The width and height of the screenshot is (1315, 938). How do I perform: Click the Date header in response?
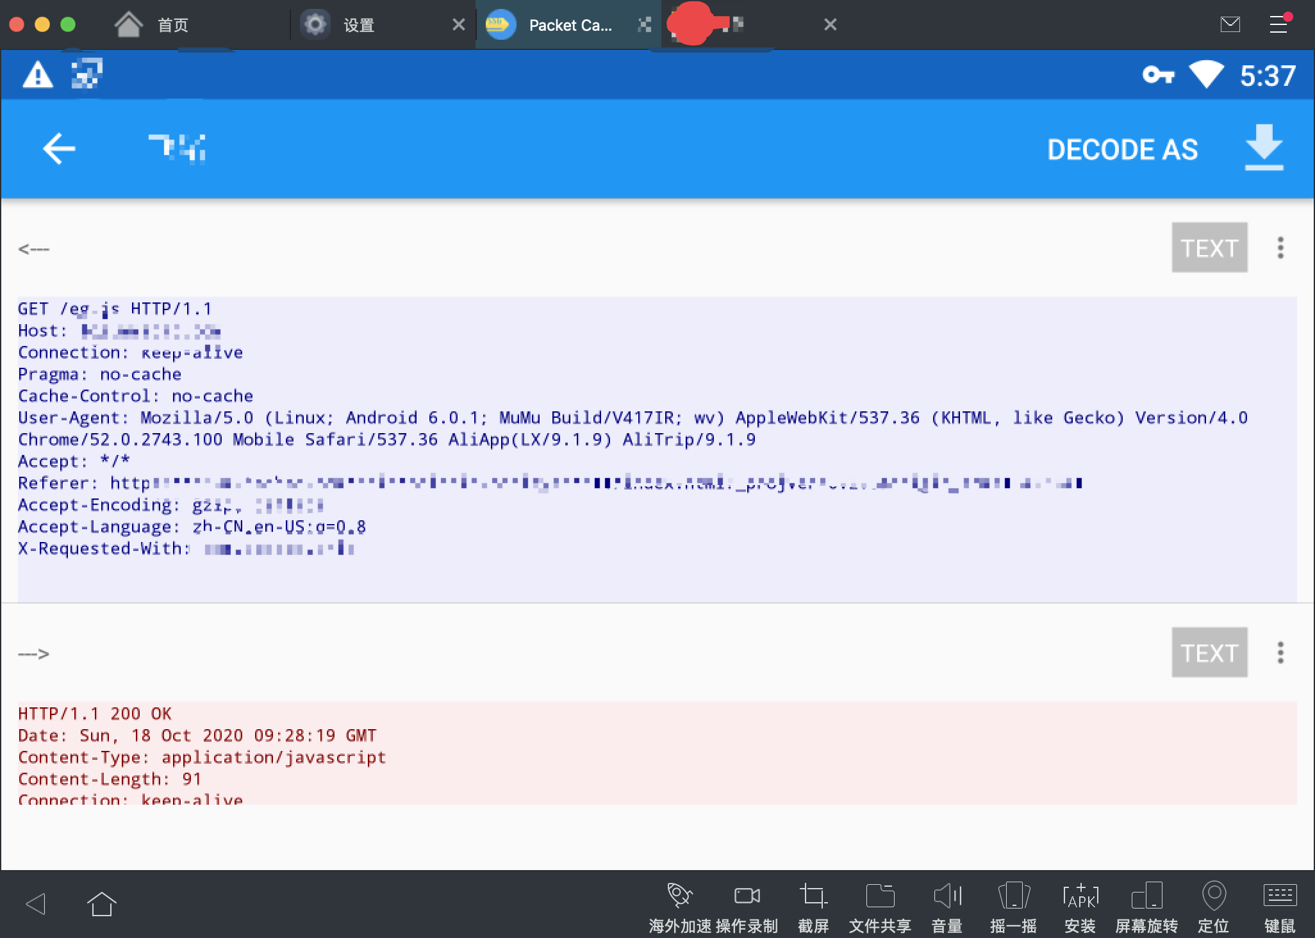(x=197, y=736)
